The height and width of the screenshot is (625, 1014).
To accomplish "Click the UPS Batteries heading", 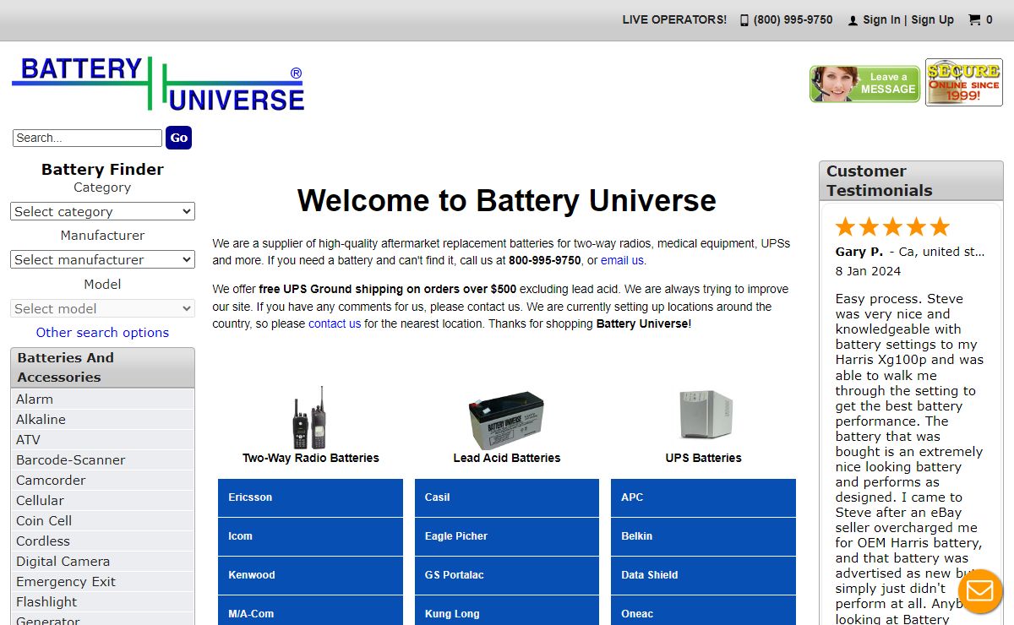I will coord(703,458).
